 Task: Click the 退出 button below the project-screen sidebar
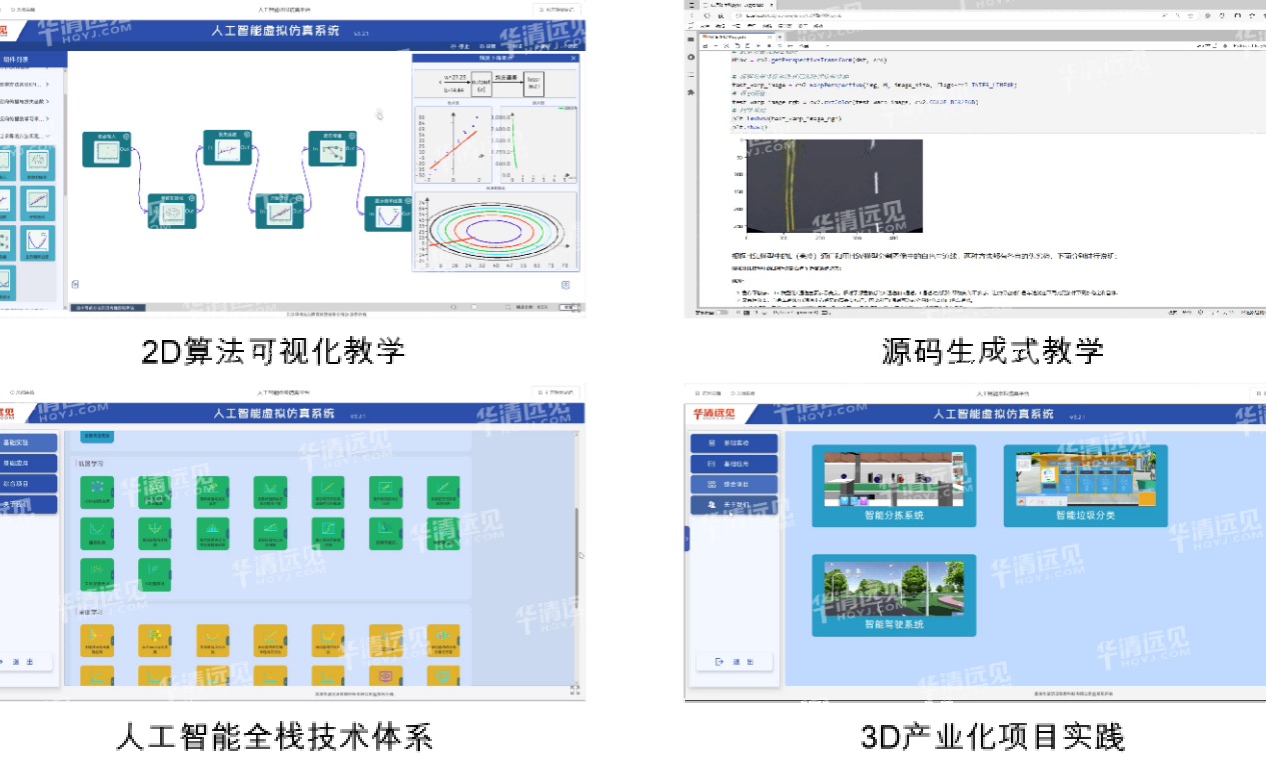point(733,661)
